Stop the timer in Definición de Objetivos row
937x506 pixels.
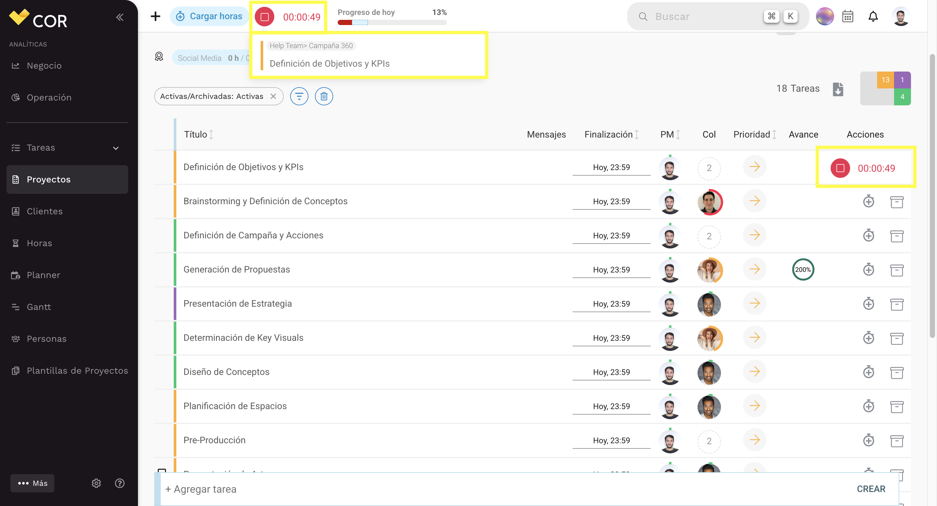(840, 168)
